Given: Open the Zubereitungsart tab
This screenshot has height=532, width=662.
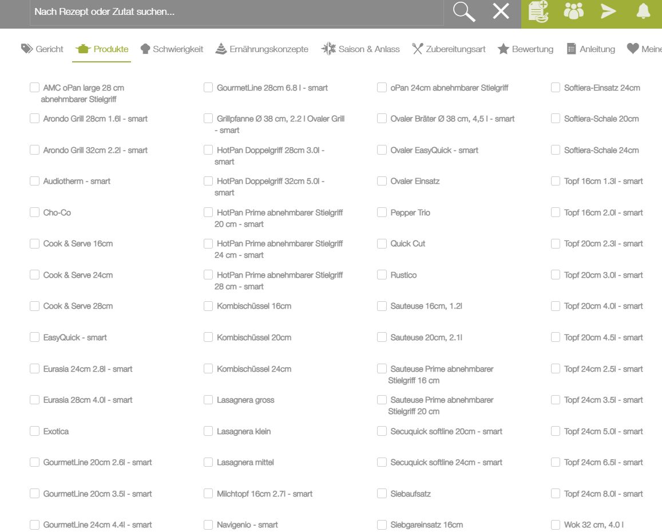Looking at the screenshot, I should point(449,49).
